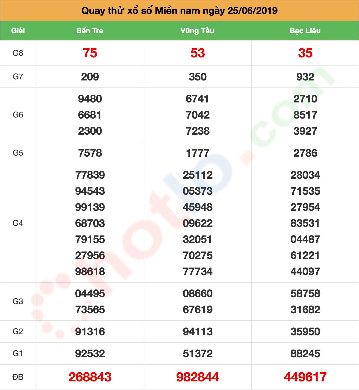Select the G6 number 2300

point(90,131)
